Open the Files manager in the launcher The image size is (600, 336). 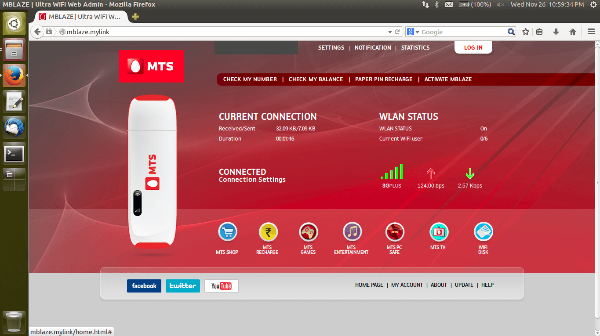15,50
